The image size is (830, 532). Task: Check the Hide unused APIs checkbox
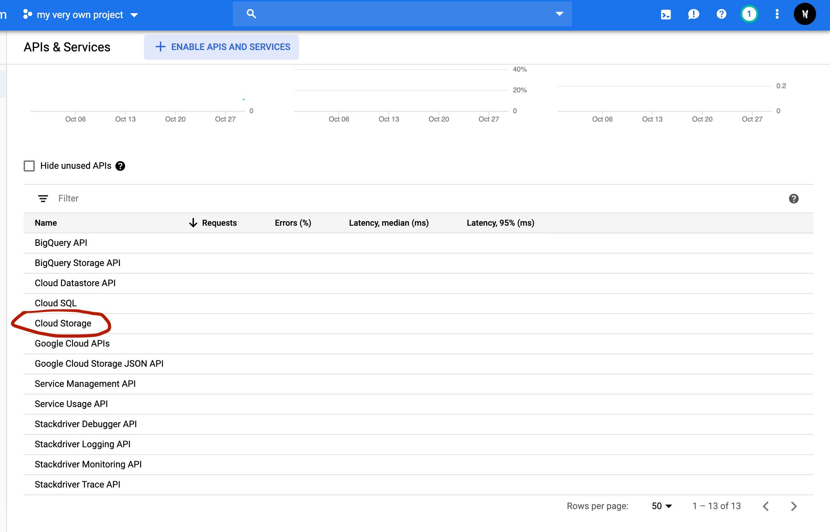[29, 166]
